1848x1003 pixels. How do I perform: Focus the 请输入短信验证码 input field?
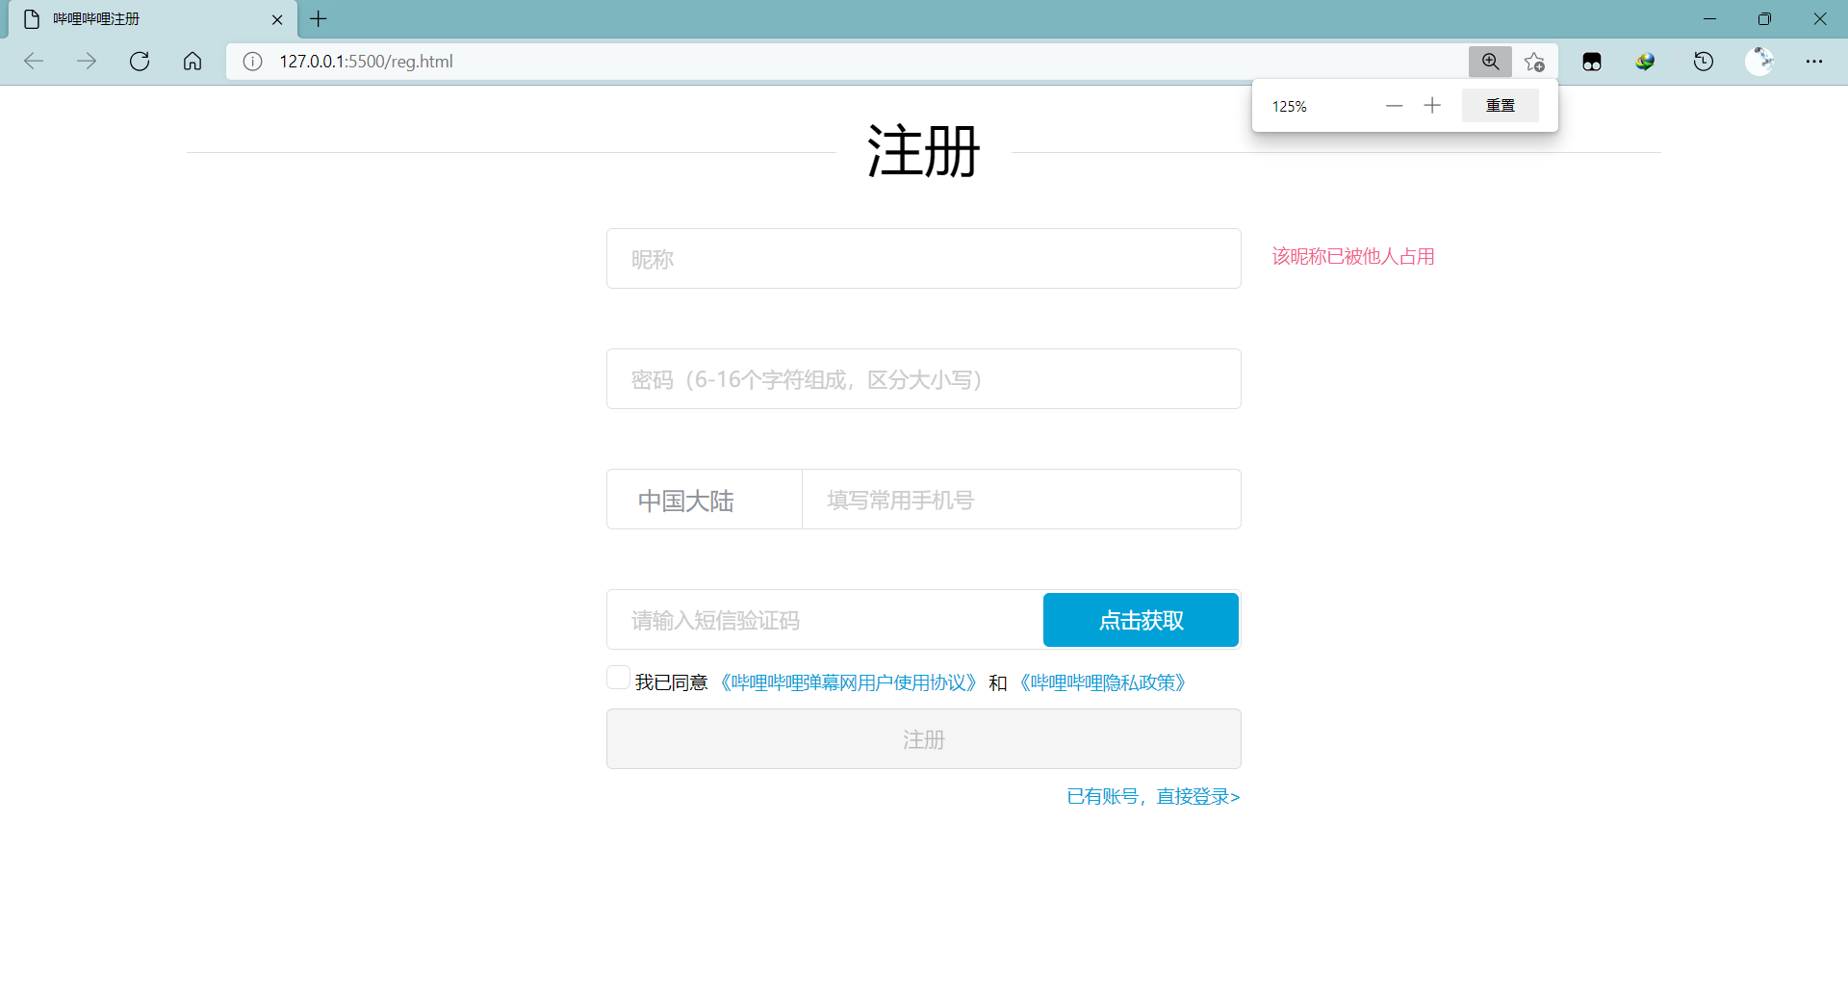pyautogui.click(x=825, y=620)
